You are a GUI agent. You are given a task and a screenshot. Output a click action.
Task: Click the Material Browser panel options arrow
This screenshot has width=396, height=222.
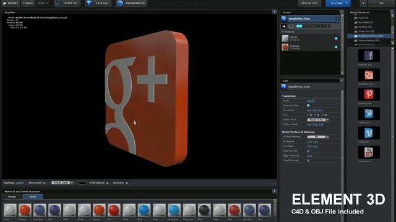[x=274, y=191]
